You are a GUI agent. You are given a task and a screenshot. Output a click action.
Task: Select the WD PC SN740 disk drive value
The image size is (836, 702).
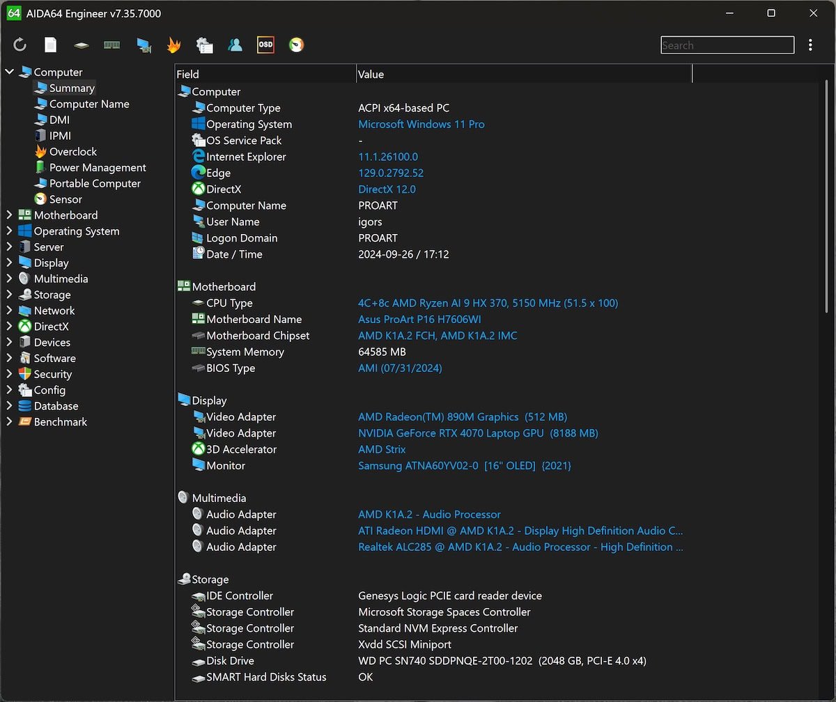click(x=502, y=660)
